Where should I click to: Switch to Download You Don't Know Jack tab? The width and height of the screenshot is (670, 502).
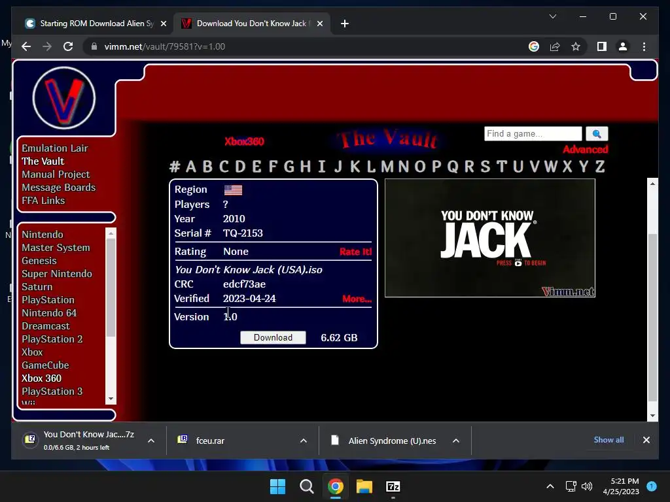(x=251, y=24)
